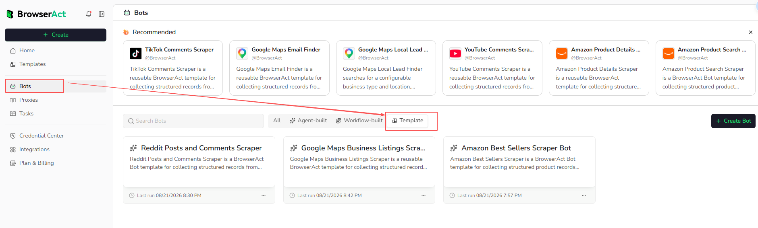758x228 pixels.
Task: Click the Templates sidebar icon
Action: (x=13, y=64)
